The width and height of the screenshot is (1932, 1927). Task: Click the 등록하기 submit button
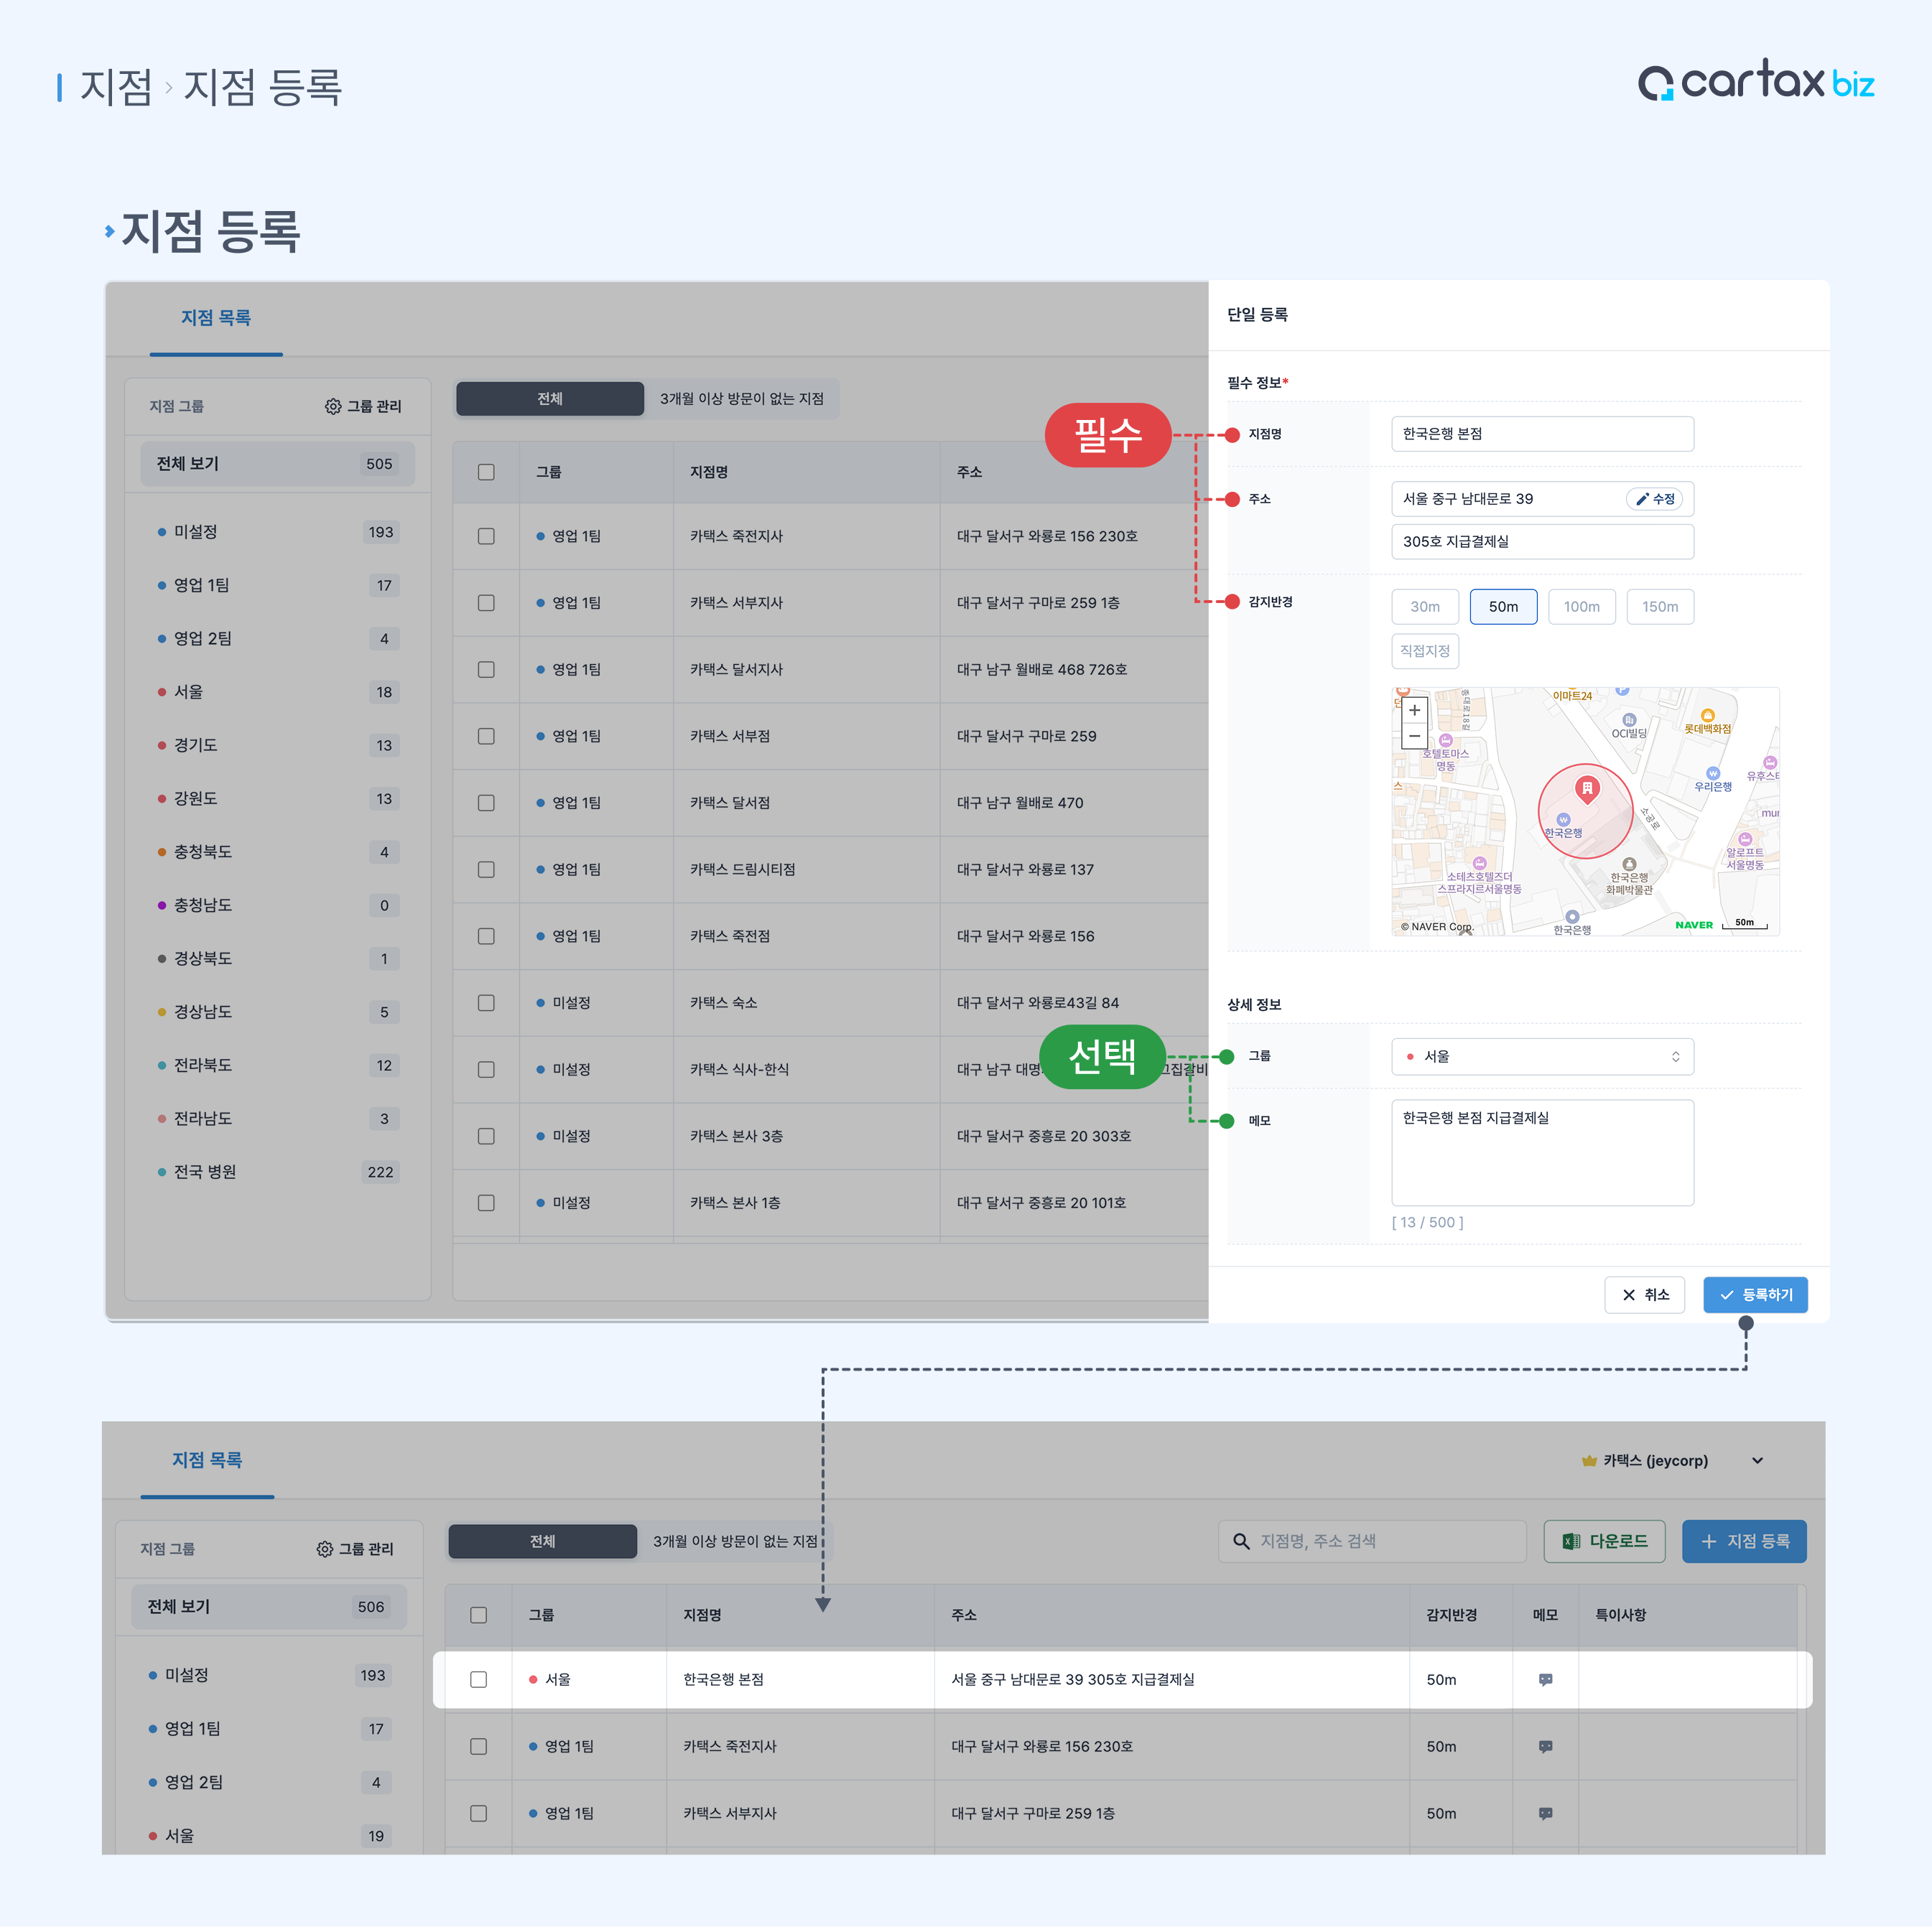tap(1755, 1294)
